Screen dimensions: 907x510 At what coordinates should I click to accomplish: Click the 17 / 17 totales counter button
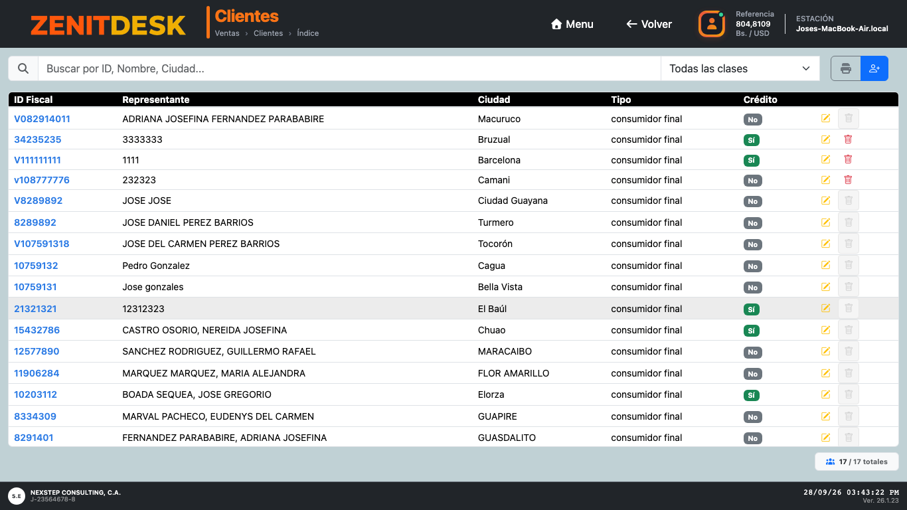(x=857, y=462)
